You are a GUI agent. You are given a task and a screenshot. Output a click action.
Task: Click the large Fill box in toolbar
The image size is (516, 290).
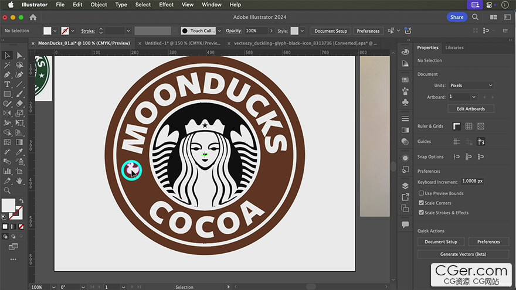pos(8,205)
